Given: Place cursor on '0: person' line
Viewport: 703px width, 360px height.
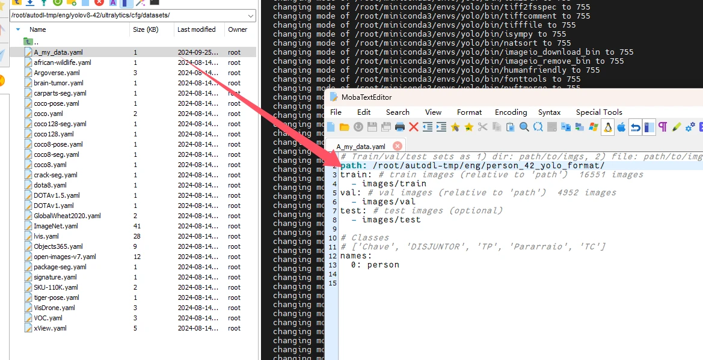Looking at the screenshot, I should point(375,265).
